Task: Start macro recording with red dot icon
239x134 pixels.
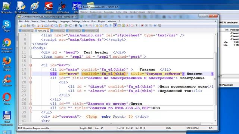Action: [142, 26]
